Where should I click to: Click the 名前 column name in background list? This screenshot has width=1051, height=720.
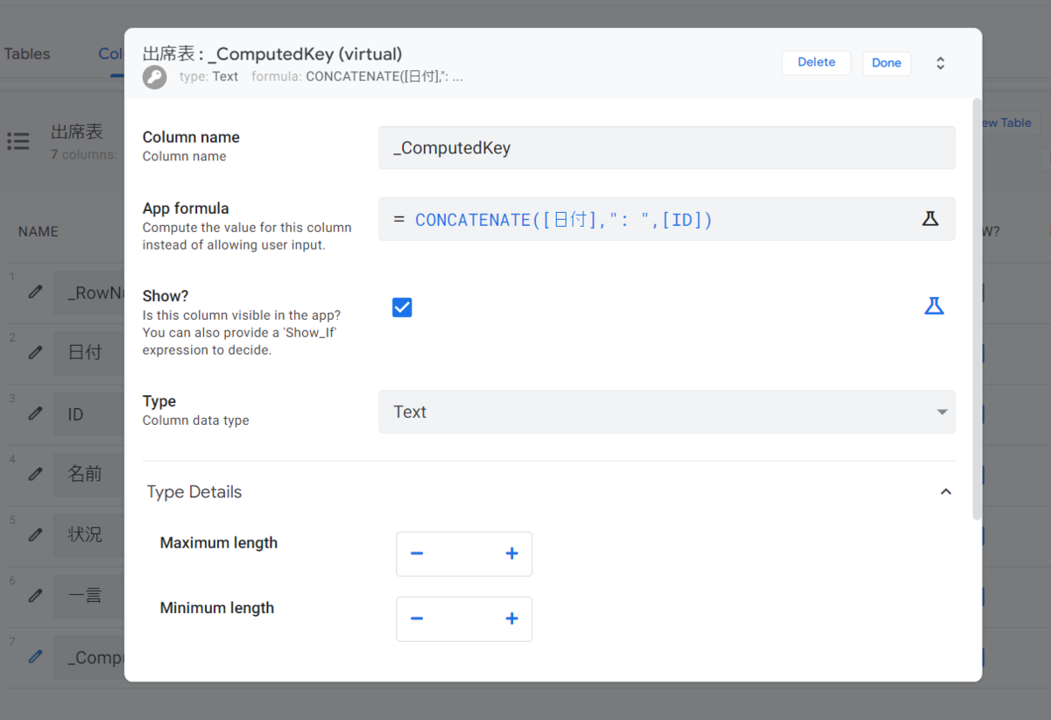point(85,474)
